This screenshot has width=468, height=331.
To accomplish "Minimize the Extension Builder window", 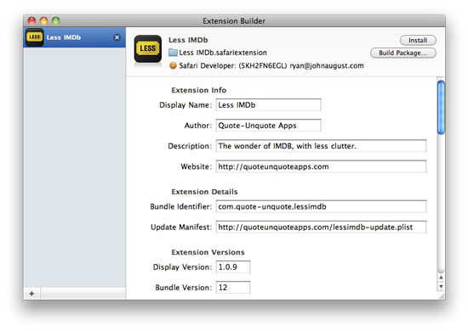I will point(44,20).
